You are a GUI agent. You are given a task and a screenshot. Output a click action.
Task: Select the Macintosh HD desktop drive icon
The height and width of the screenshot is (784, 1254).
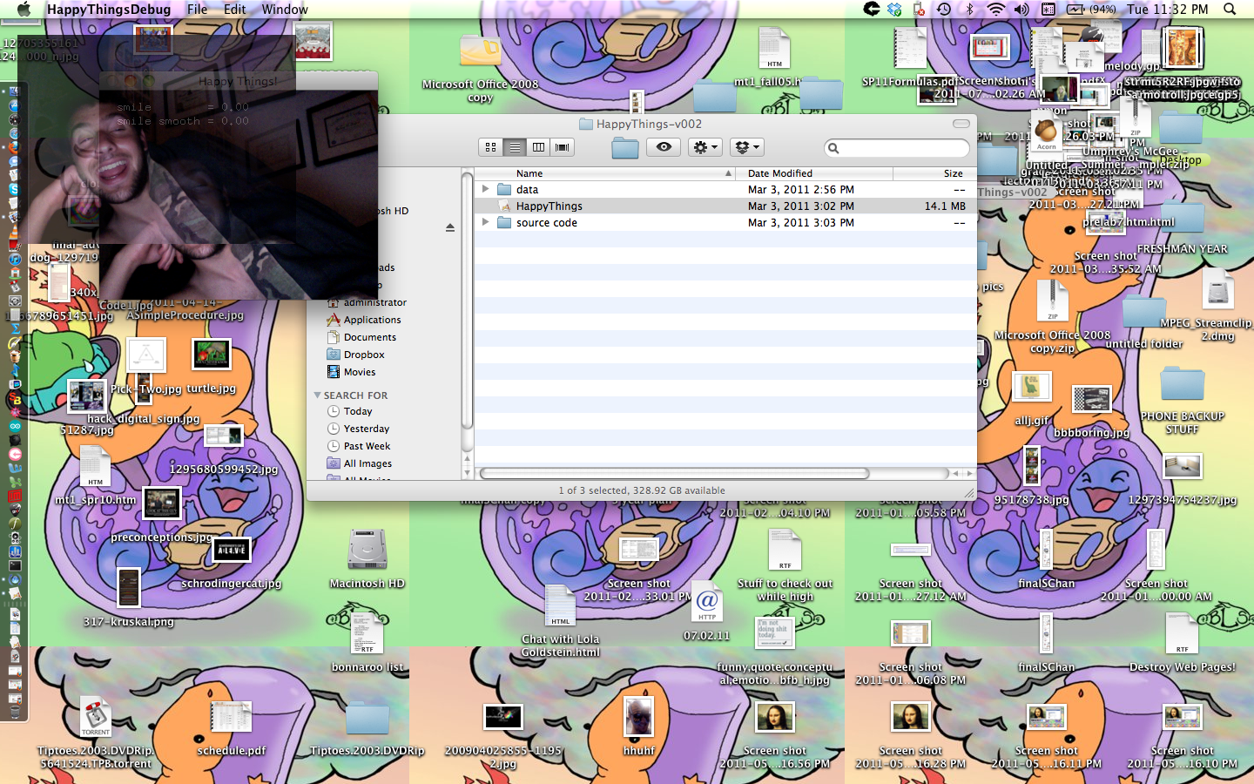[367, 550]
